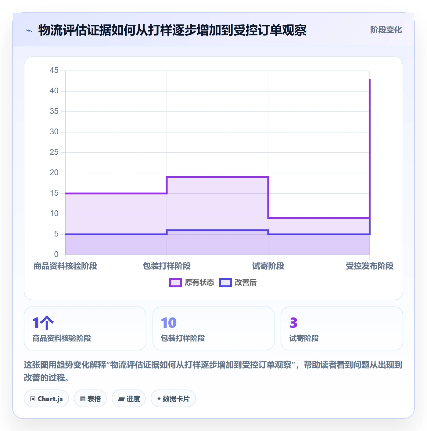This screenshot has width=427, height=431.
Task: Toggle the 改善后 legend swatch
Action: tap(225, 283)
